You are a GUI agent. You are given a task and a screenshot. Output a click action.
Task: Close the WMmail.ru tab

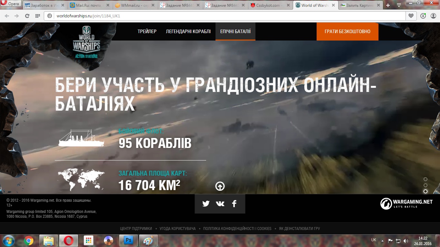click(x=153, y=5)
